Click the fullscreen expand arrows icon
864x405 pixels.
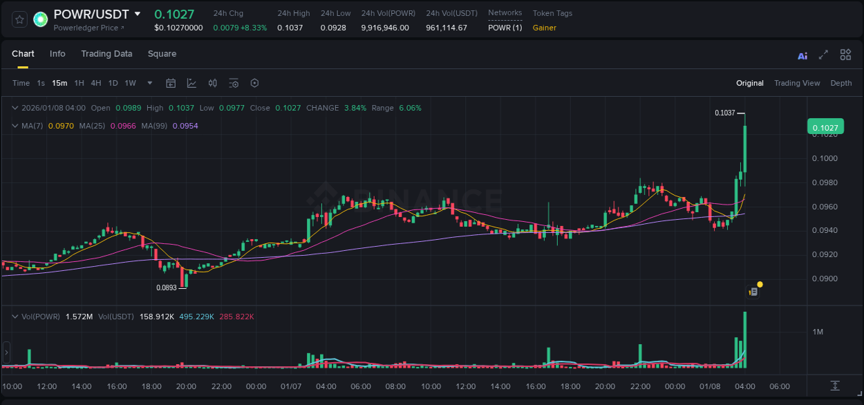(x=823, y=55)
